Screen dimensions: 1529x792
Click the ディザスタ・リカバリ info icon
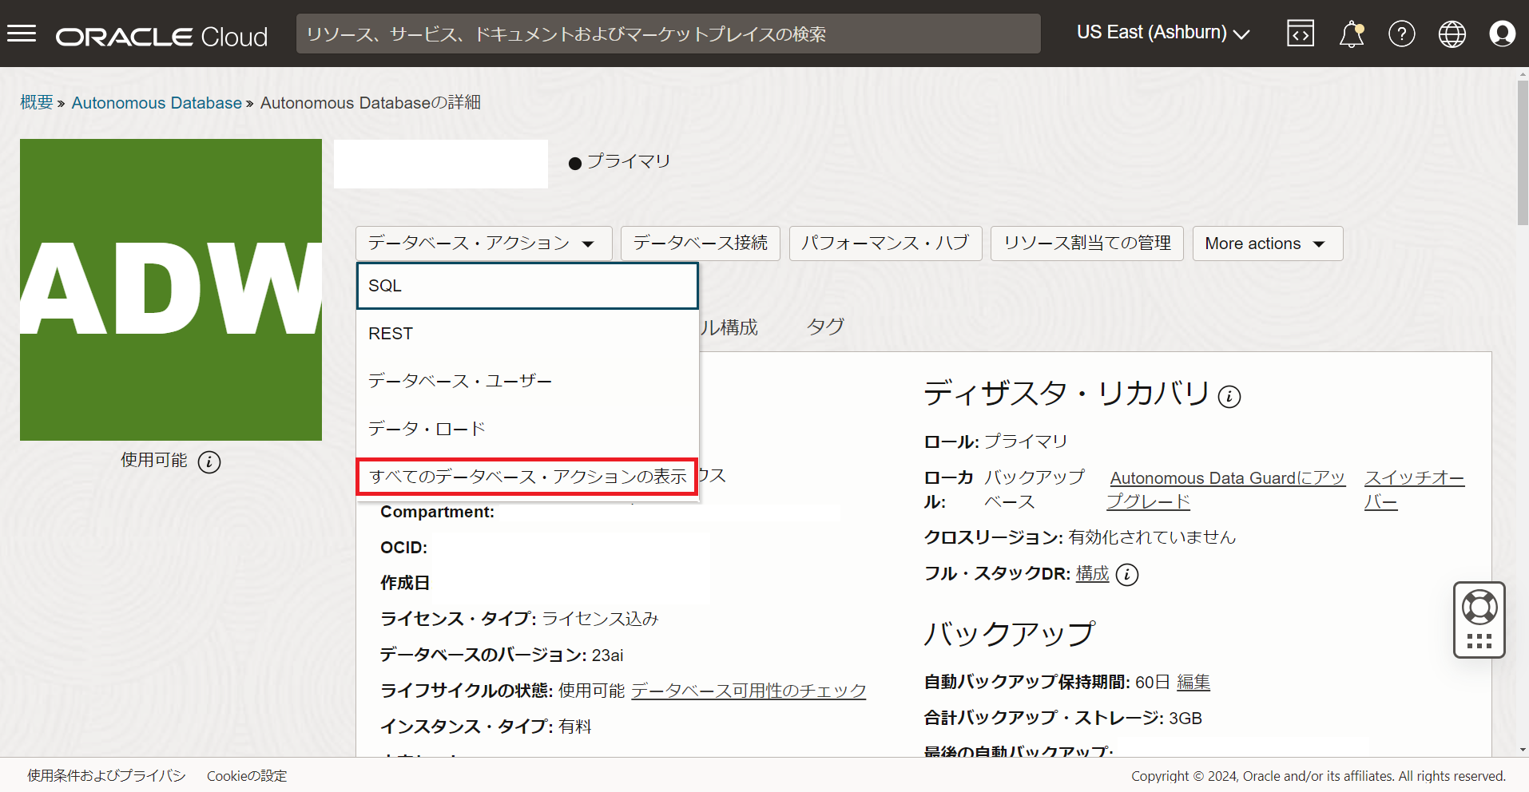1229,396
